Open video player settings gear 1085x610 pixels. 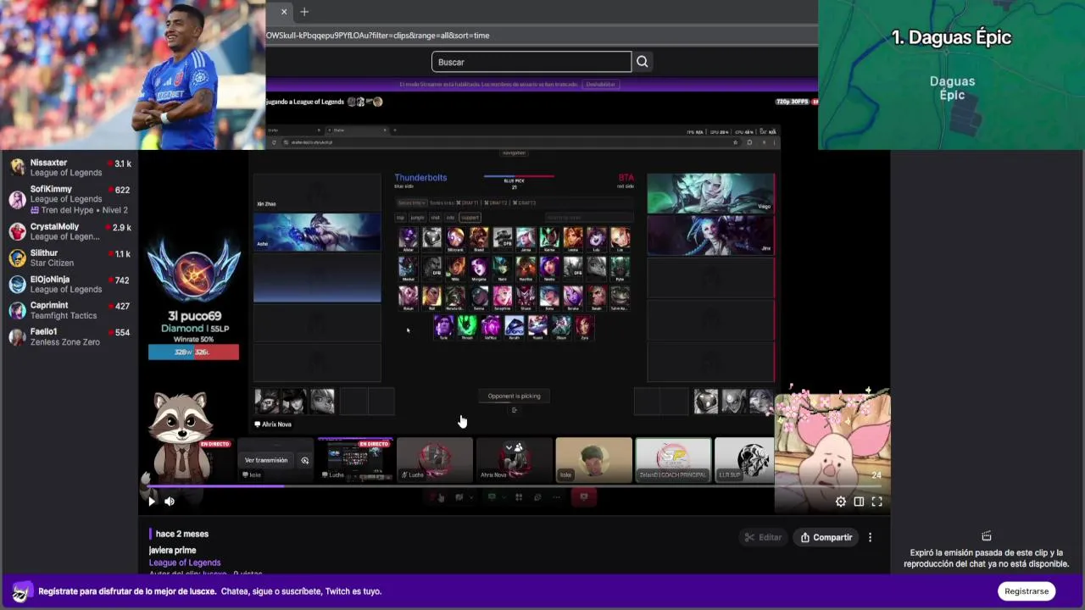[841, 502]
